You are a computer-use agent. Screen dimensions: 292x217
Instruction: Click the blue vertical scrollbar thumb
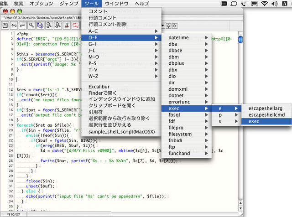(x=240, y=40)
